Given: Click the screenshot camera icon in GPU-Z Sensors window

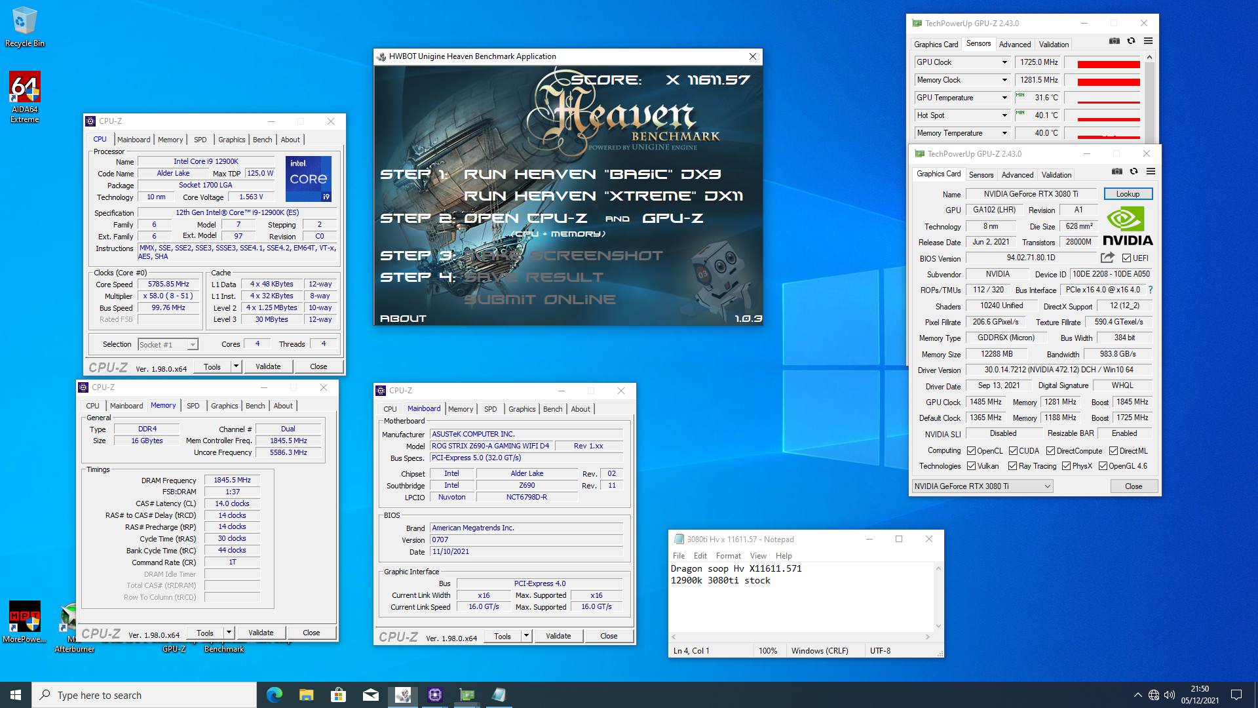Looking at the screenshot, I should (1114, 41).
